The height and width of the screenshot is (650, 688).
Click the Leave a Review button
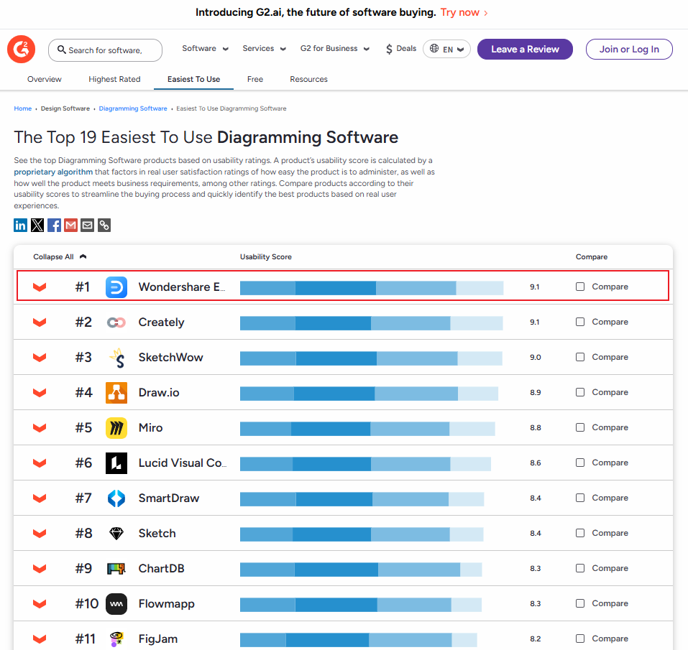525,50
